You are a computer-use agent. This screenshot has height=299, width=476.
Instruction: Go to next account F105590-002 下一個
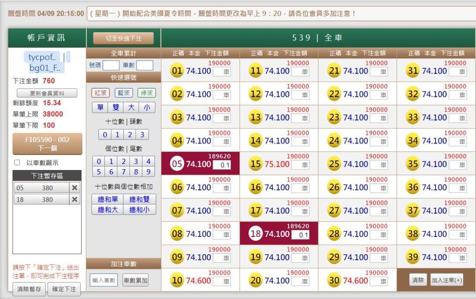pos(47,144)
